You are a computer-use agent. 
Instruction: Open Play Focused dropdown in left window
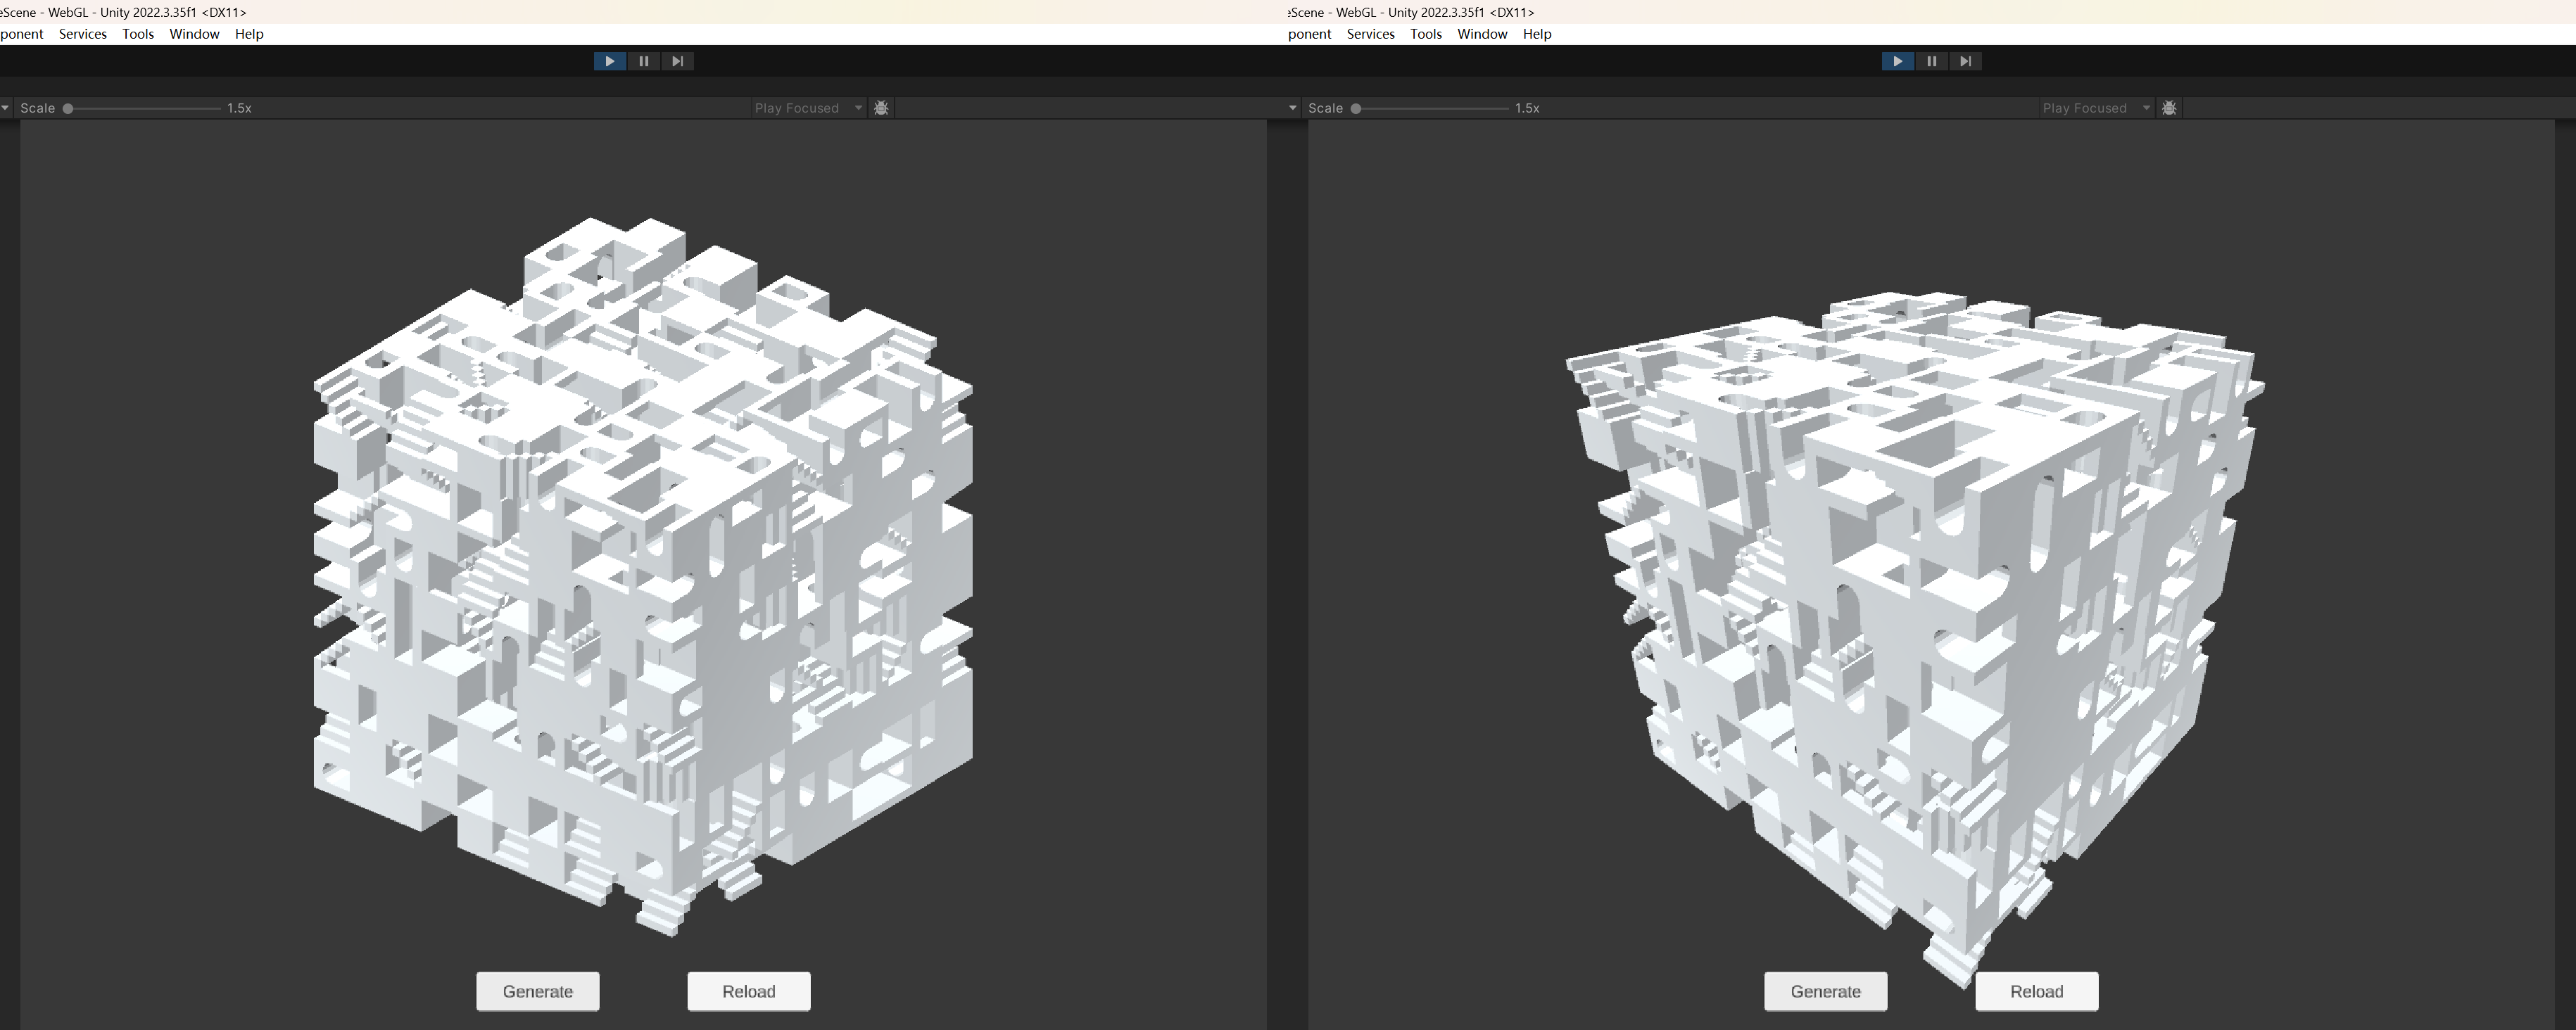pyautogui.click(x=808, y=108)
